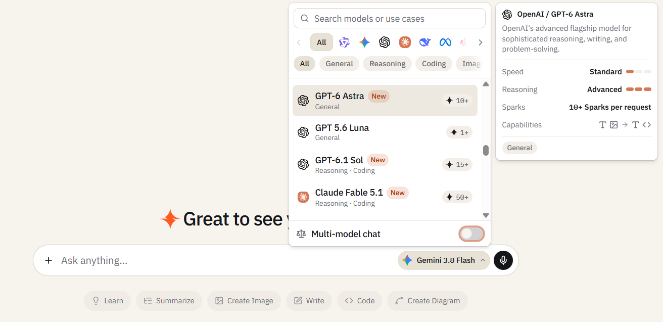Screen dimensions: 663x322
Task: Select the All category chip beside General
Action: pos(304,64)
